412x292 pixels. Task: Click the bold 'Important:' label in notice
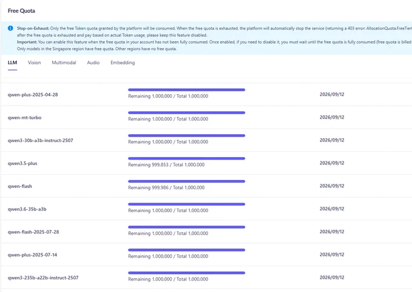[x=27, y=42]
